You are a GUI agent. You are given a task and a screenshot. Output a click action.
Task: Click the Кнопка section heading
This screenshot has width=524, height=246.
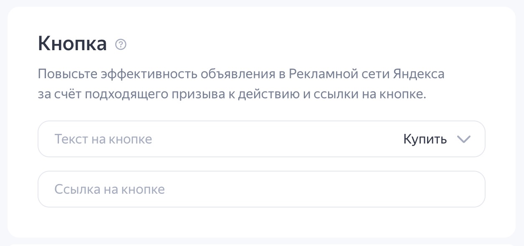(x=72, y=44)
